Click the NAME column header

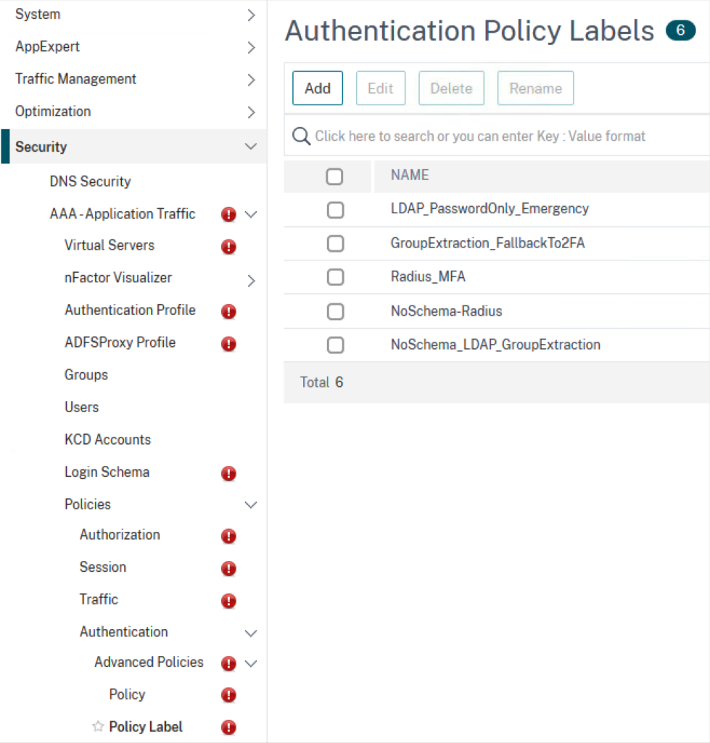410,175
